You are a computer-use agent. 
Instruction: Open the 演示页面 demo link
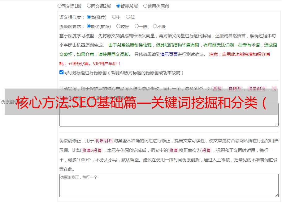169,54
